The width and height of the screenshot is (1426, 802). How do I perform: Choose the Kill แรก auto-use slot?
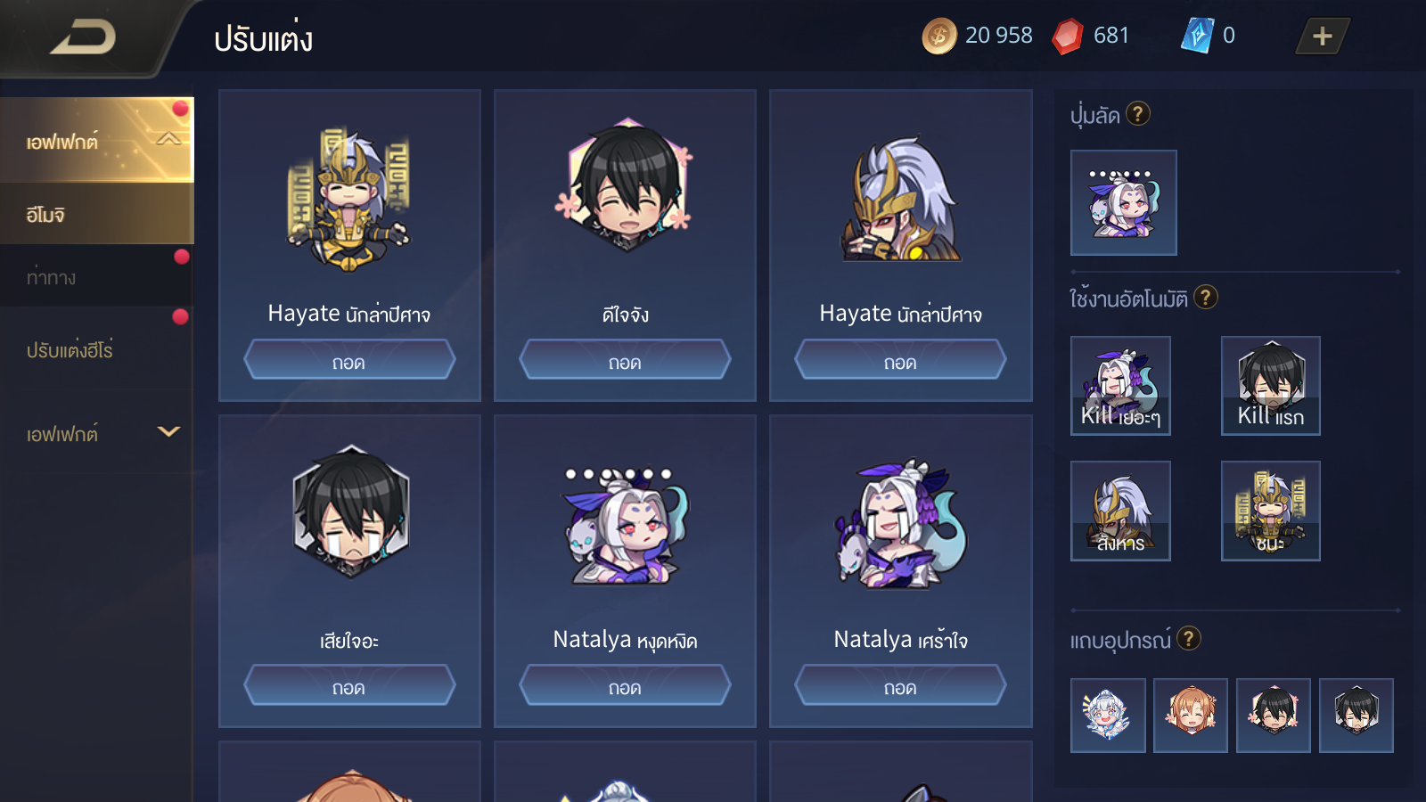tap(1270, 385)
